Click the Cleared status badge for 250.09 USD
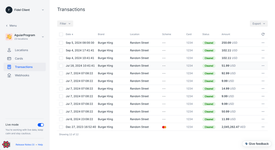The width and height of the screenshot is (275, 150). click(209, 43)
